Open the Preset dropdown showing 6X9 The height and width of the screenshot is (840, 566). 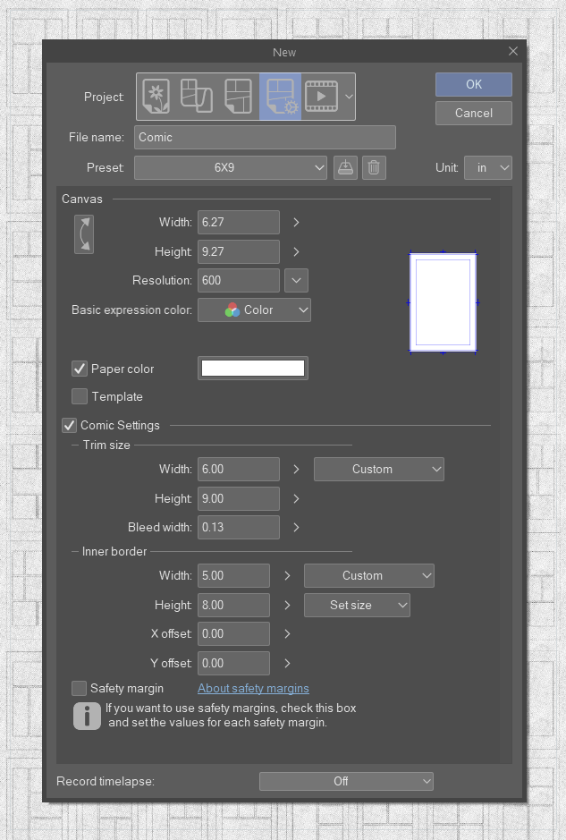(231, 167)
